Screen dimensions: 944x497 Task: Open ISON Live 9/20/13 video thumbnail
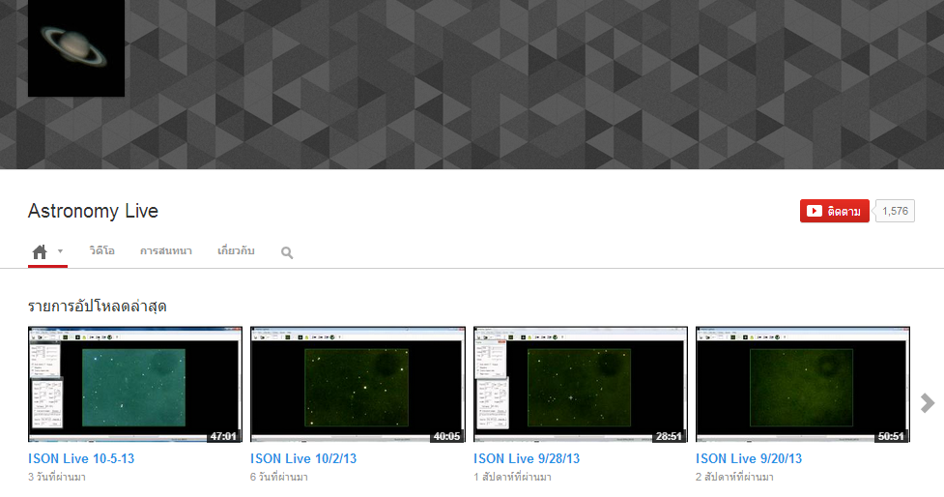[803, 384]
